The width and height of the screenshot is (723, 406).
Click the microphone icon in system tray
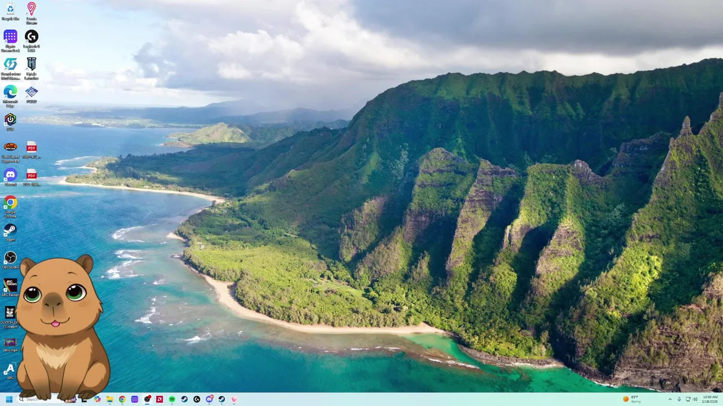(679, 399)
